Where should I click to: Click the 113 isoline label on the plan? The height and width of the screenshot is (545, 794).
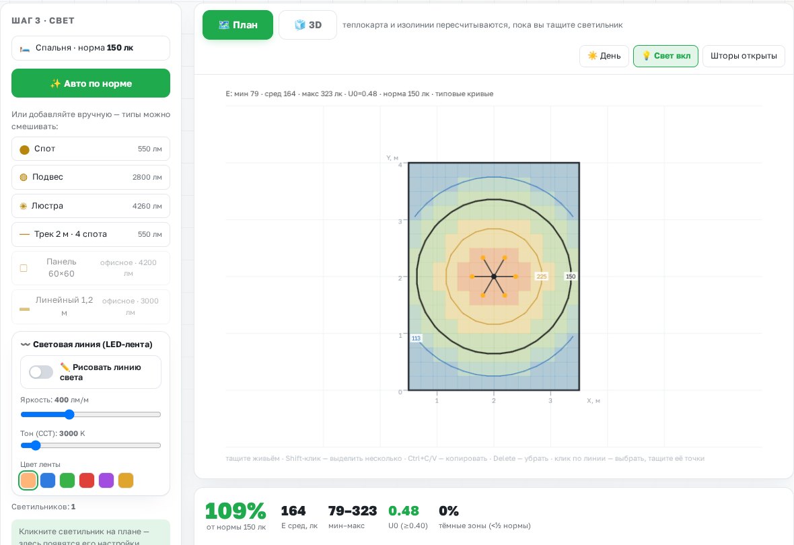pos(416,338)
